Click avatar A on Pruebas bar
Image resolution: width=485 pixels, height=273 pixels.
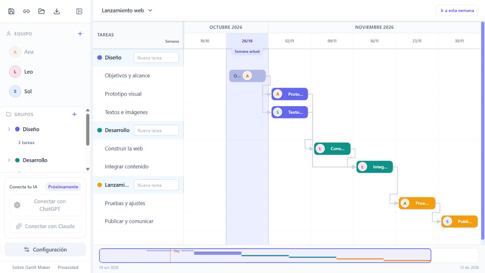pos(405,203)
